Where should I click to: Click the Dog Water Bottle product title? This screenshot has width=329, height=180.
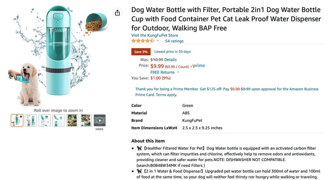tap(224, 18)
